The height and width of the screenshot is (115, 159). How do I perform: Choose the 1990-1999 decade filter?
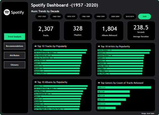[100, 16]
